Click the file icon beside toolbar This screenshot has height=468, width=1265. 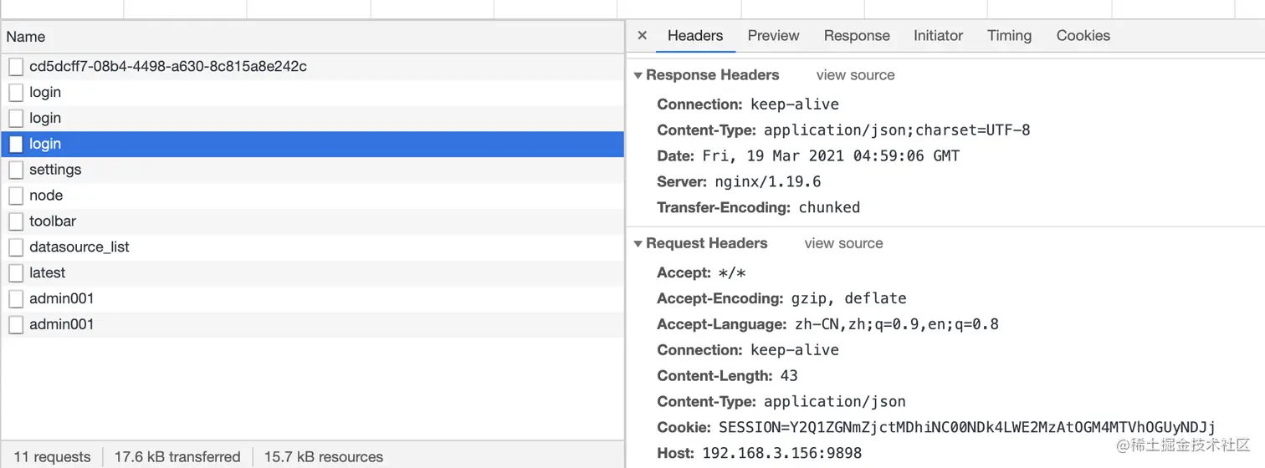[16, 221]
